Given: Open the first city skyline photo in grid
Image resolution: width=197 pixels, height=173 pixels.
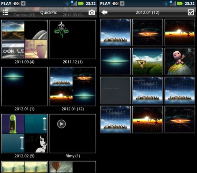Looking at the screenshot, I should (x=115, y=33).
